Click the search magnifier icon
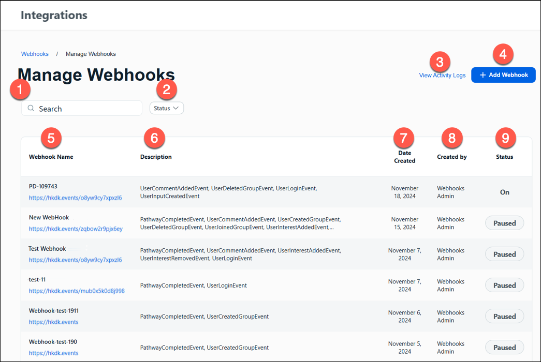 31,108
